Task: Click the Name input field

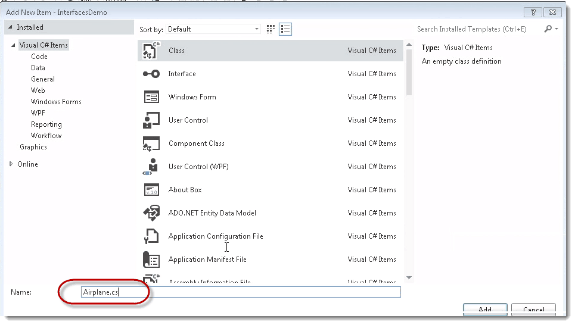Action: coord(241,292)
